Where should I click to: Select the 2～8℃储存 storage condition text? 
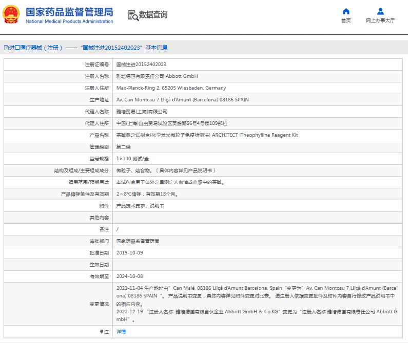147,194
